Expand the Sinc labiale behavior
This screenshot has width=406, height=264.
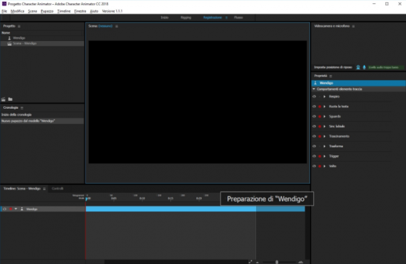(x=324, y=126)
